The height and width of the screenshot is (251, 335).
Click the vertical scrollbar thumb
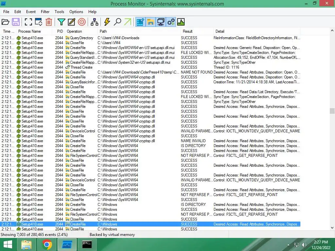click(x=332, y=111)
